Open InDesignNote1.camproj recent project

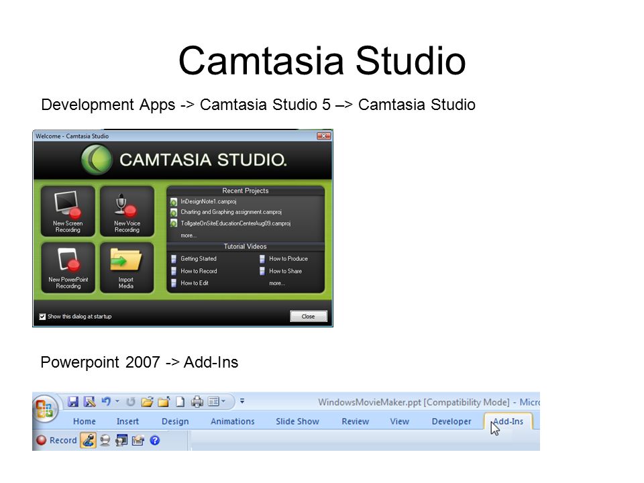pyautogui.click(x=209, y=202)
